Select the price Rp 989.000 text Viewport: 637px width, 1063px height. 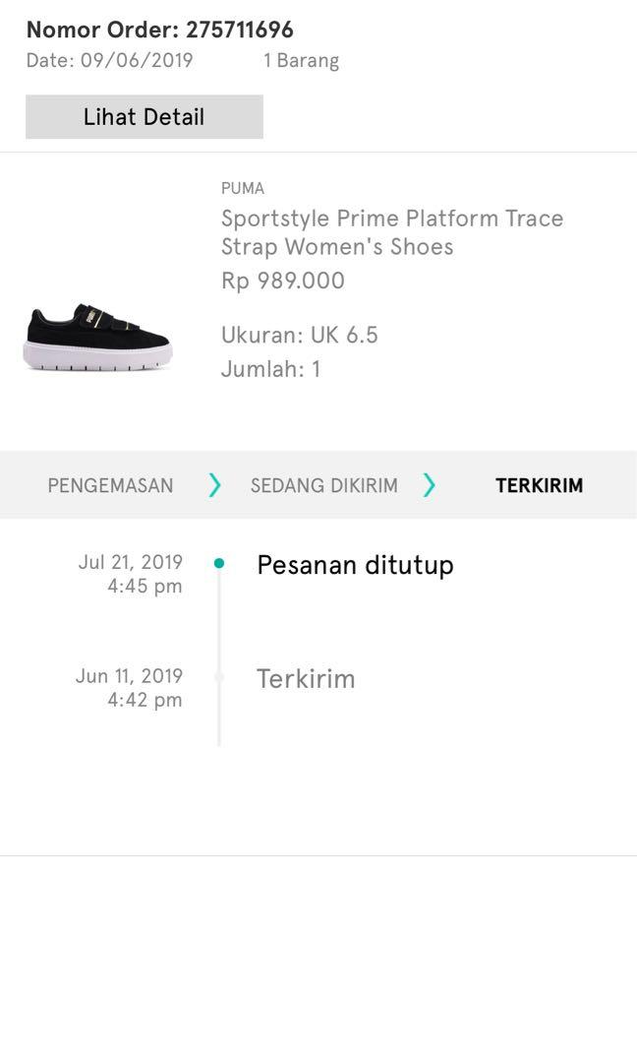click(x=281, y=281)
